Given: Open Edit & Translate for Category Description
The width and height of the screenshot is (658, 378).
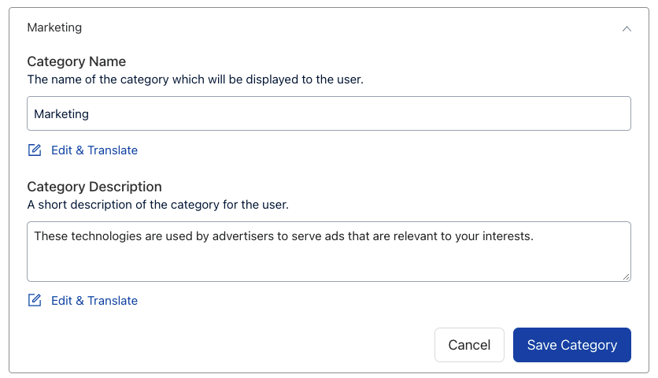Looking at the screenshot, I should point(94,301).
